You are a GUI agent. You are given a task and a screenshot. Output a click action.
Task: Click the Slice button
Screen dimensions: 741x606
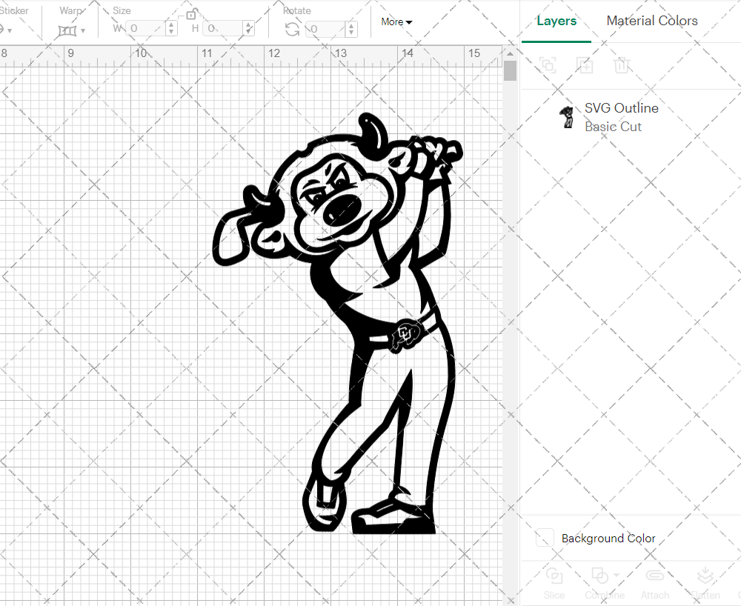[554, 584]
